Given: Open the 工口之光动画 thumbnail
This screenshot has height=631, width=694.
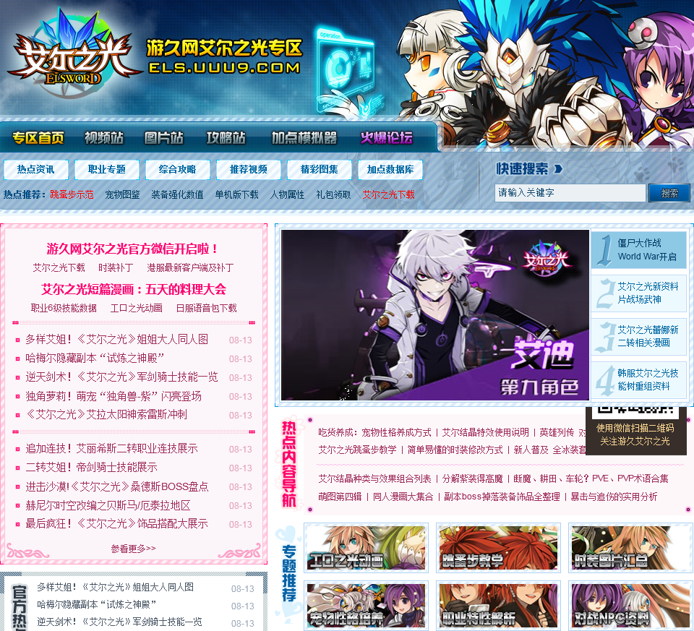Looking at the screenshot, I should click(366, 548).
